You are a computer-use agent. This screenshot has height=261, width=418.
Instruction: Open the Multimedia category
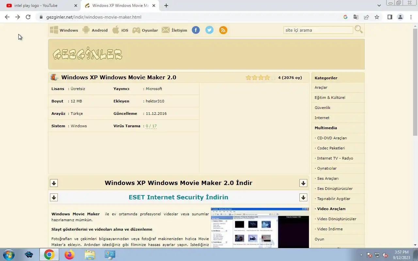pos(326,128)
